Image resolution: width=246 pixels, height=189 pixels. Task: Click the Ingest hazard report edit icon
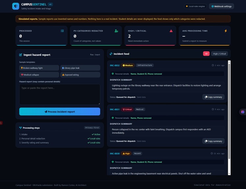20,55
